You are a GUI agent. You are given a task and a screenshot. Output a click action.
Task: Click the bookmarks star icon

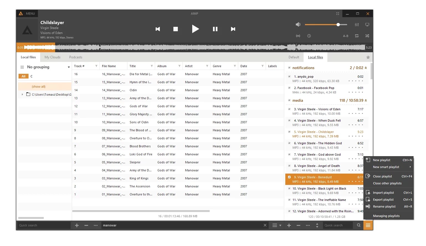[x=368, y=57]
